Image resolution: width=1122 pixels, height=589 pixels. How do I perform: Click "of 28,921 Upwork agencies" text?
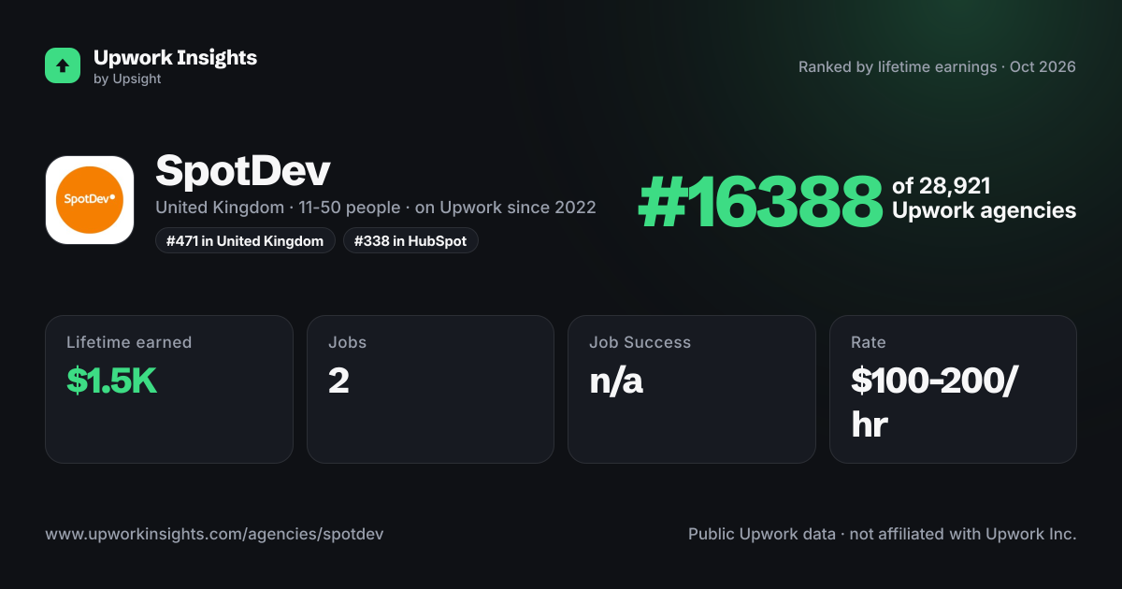984,198
